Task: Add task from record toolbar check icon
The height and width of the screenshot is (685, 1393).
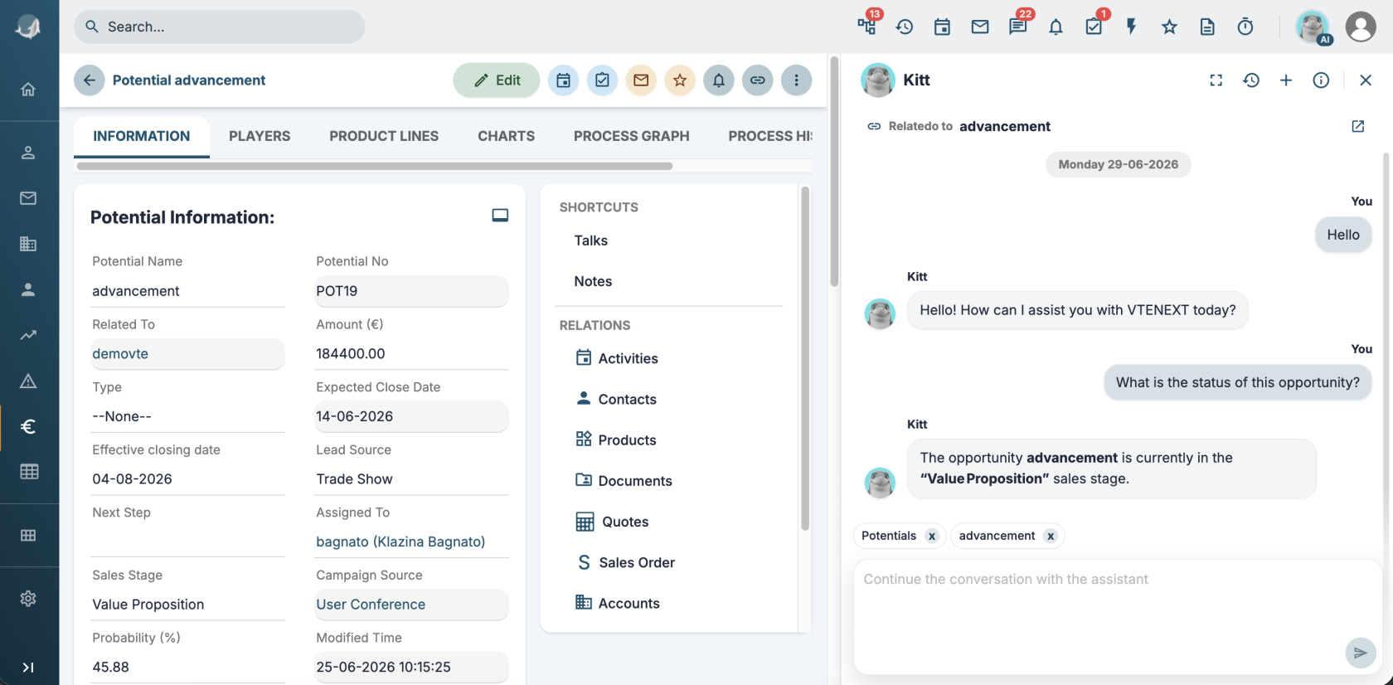Action: point(602,80)
